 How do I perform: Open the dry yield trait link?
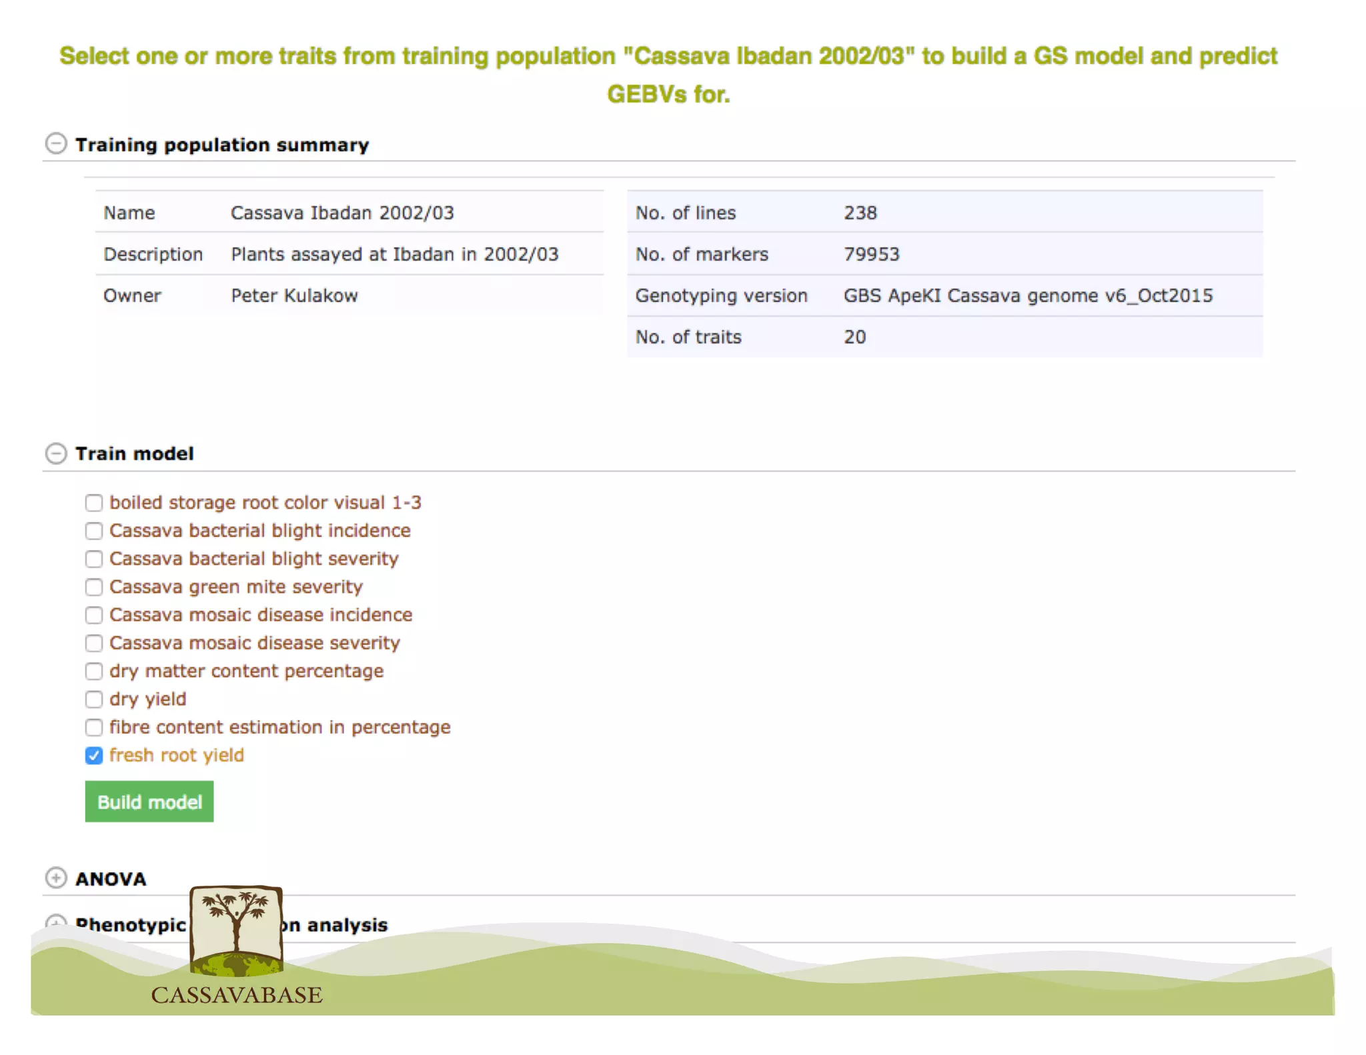click(x=148, y=699)
